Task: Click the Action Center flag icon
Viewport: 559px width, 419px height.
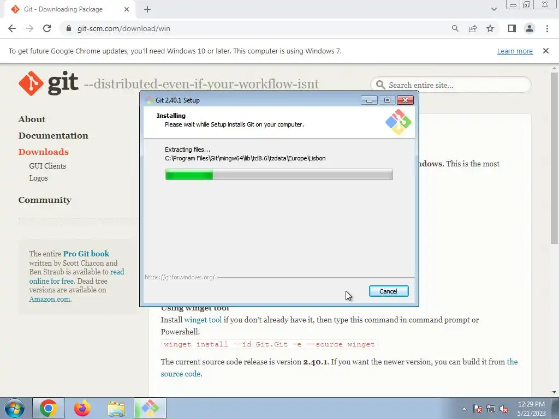Action: click(x=477, y=409)
